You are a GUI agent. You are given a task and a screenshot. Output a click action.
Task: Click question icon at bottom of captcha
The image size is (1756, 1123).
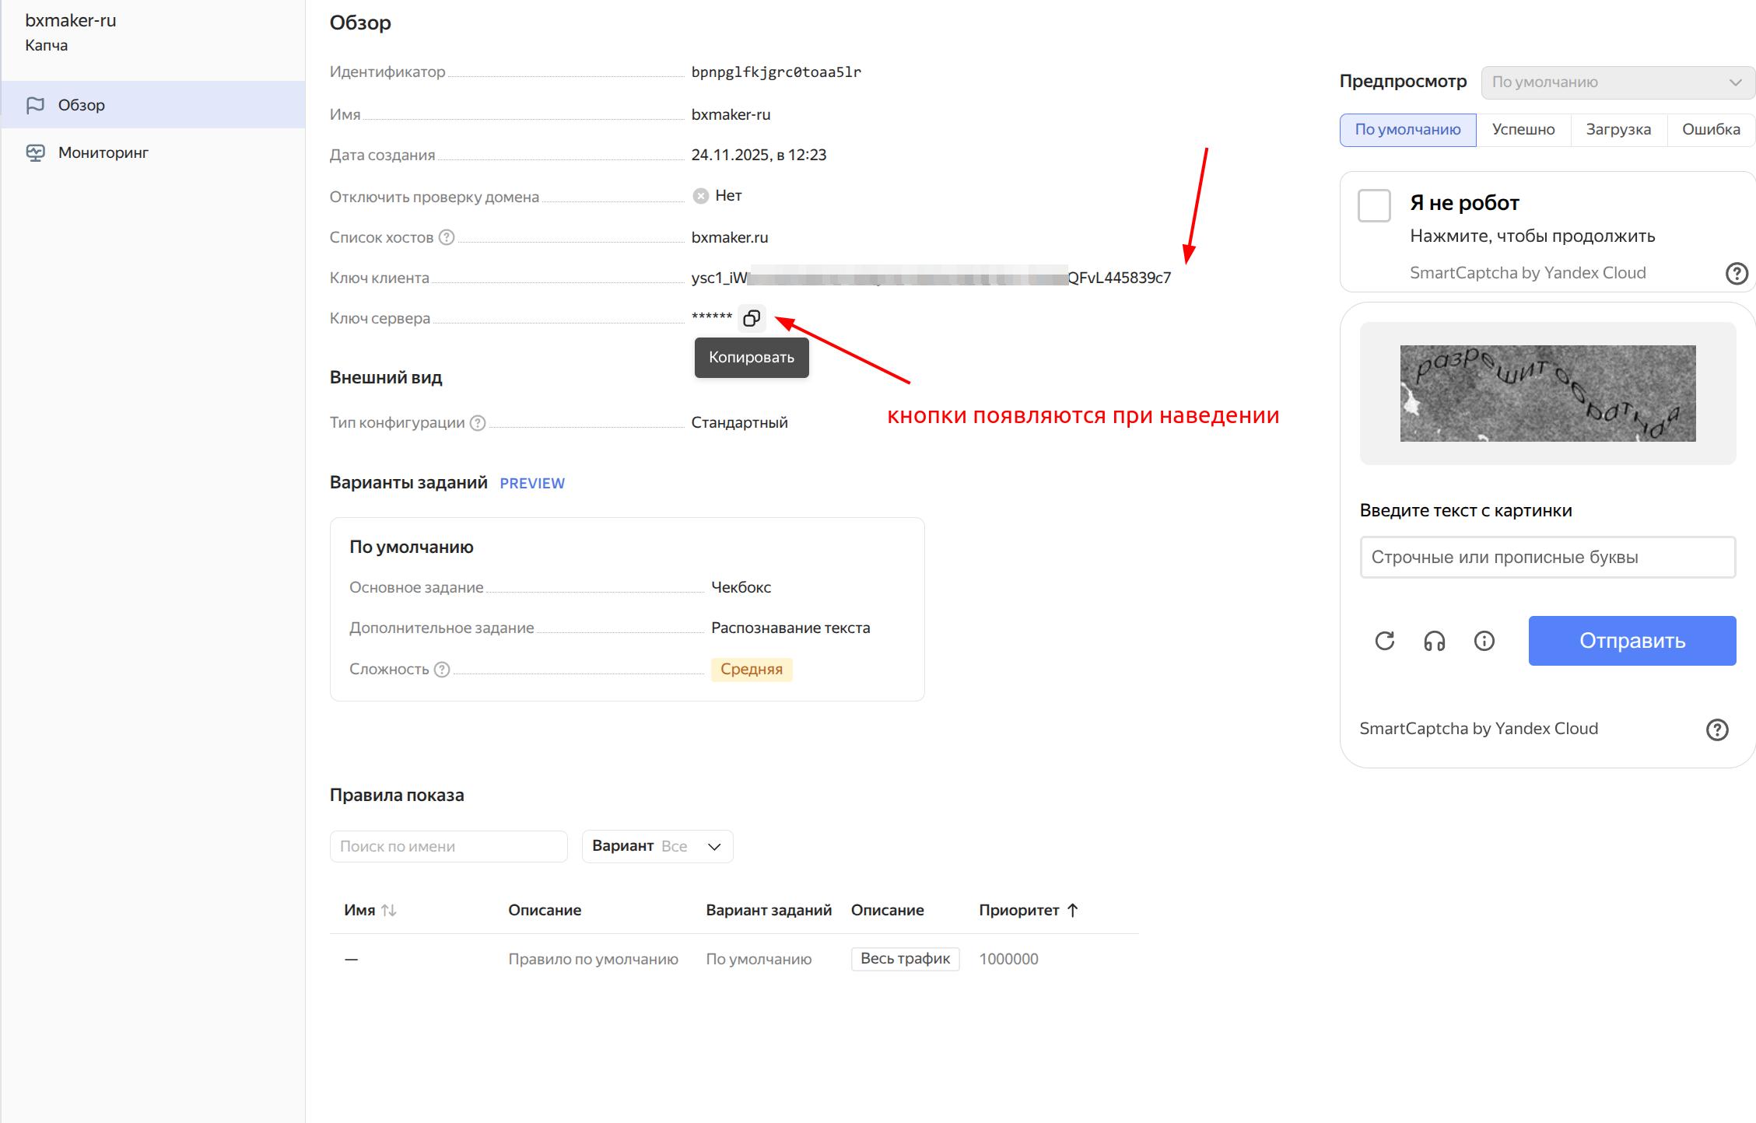tap(1717, 729)
